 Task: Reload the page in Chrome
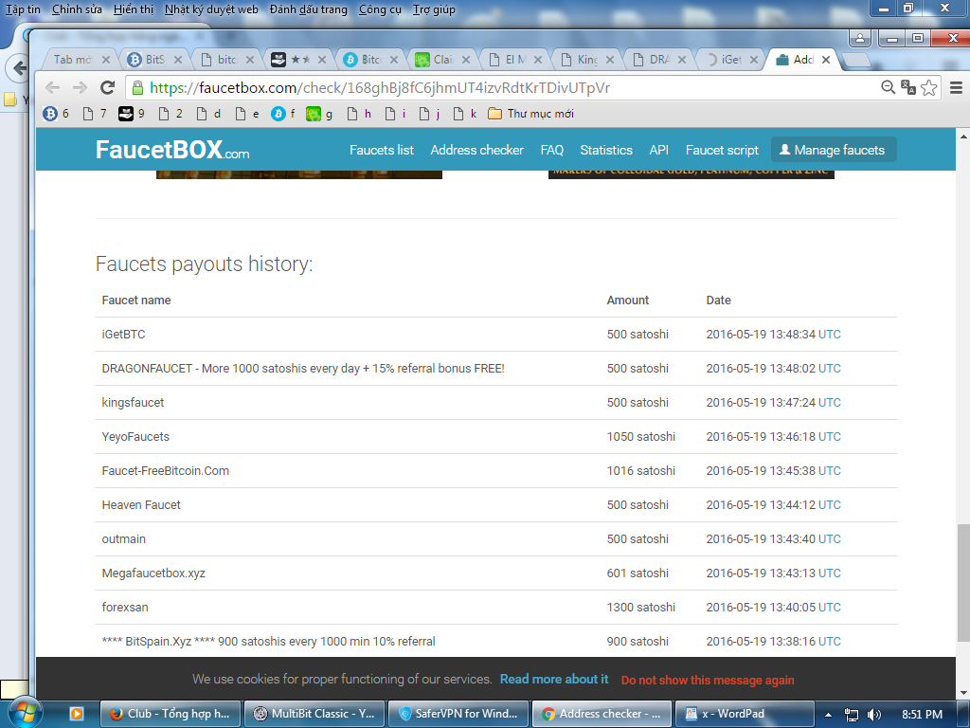point(108,87)
